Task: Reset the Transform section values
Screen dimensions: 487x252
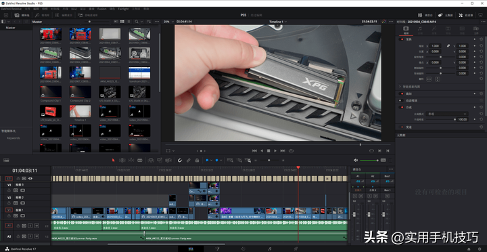Action: (x=481, y=39)
